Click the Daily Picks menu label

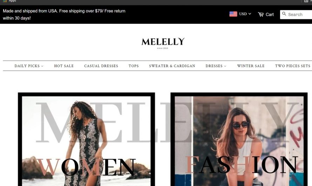(27, 66)
